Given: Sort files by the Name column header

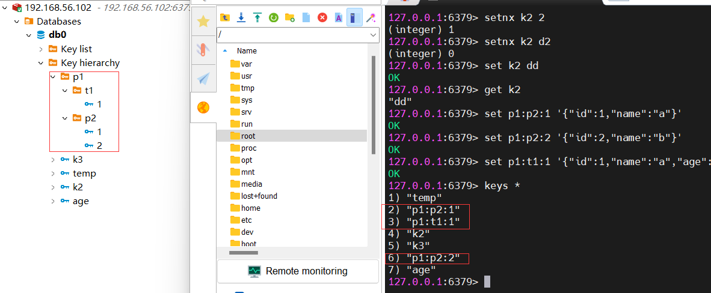Looking at the screenshot, I should point(247,51).
